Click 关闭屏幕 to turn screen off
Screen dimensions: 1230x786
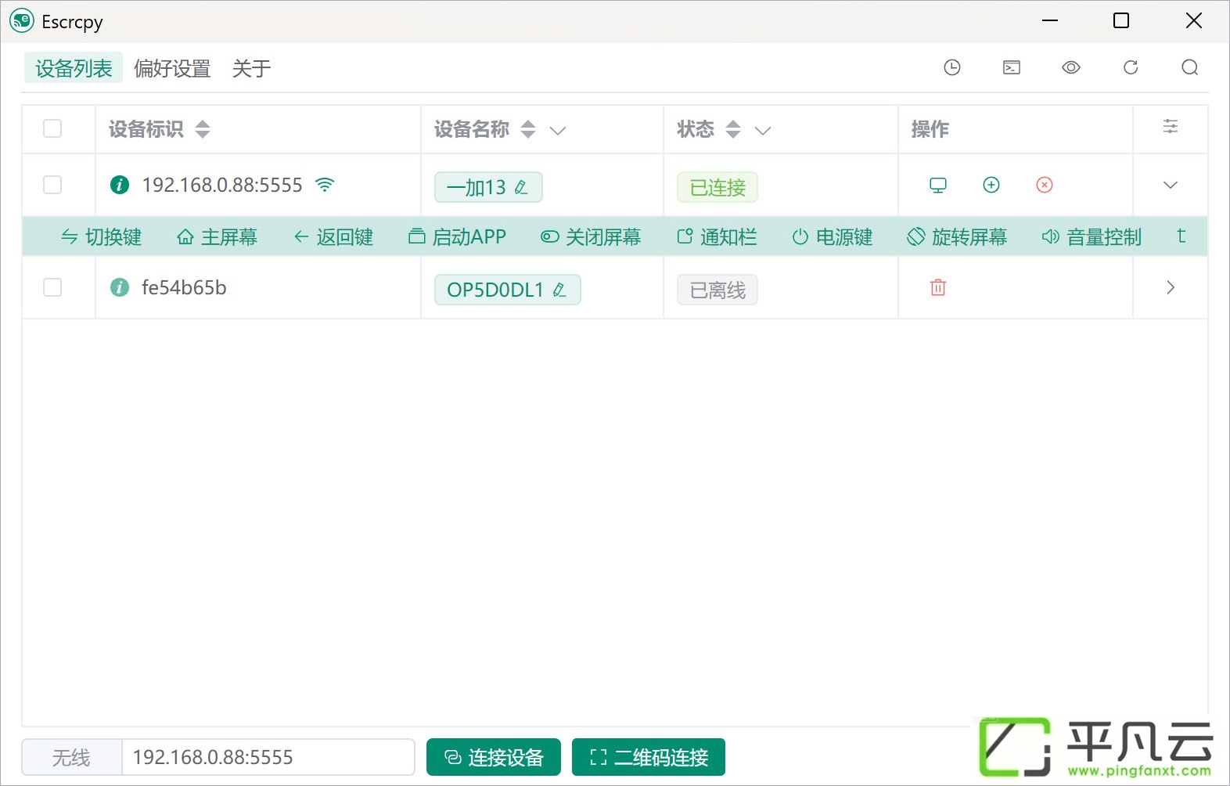click(x=591, y=236)
